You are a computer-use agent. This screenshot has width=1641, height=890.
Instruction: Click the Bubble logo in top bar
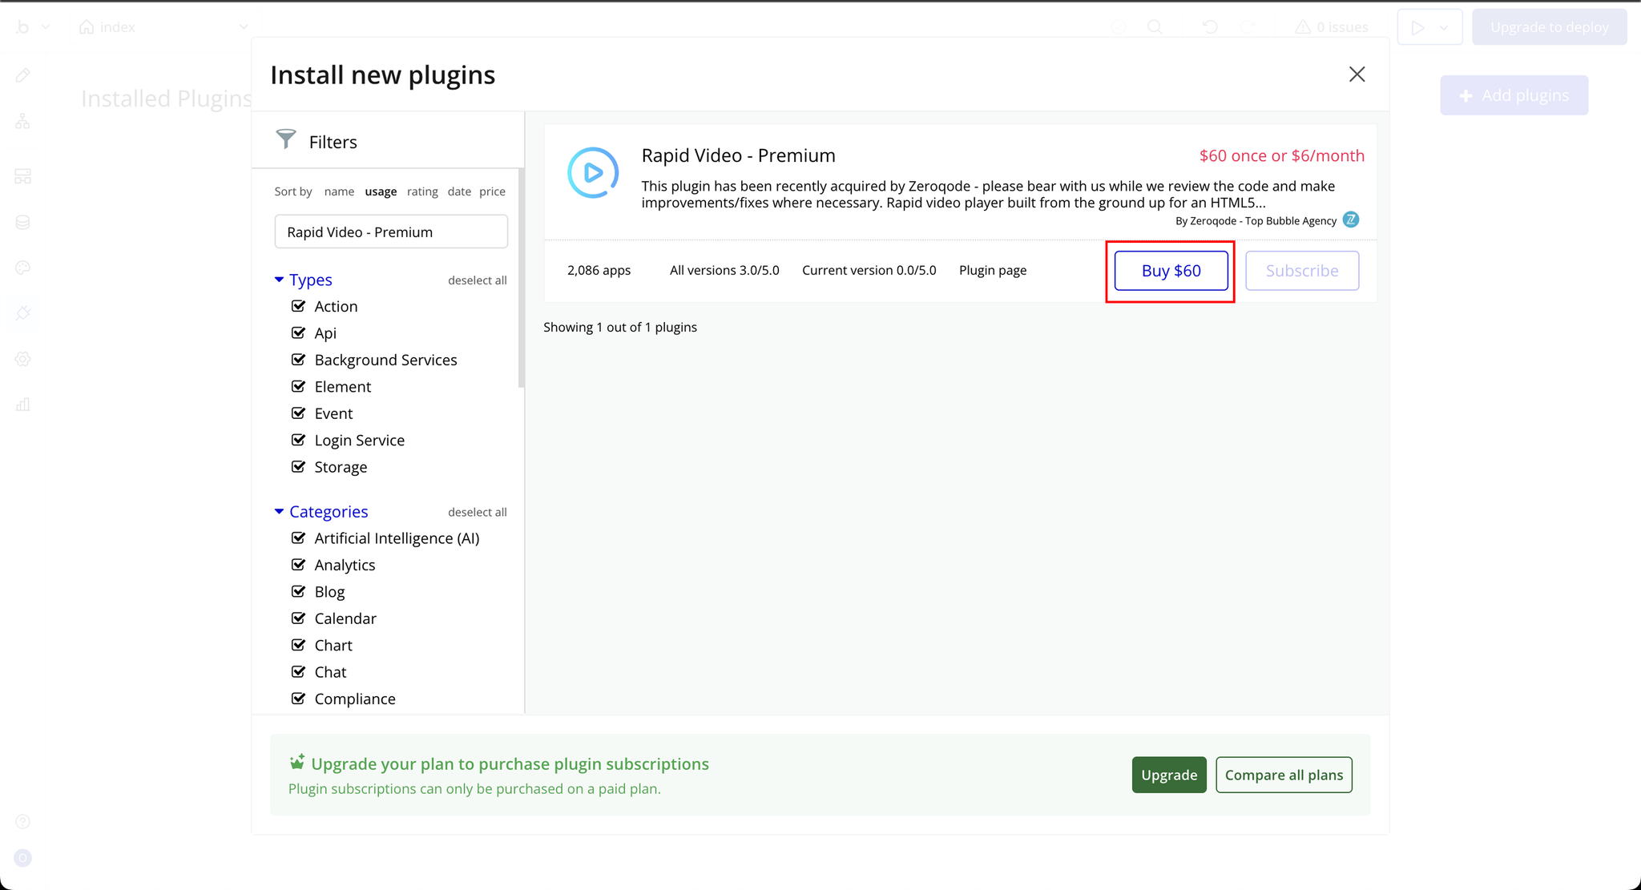point(22,27)
